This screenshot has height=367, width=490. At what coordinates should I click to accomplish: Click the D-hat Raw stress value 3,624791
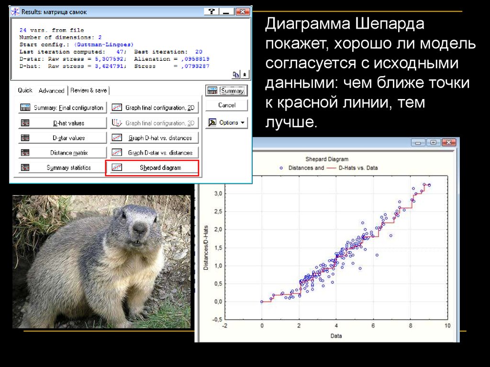click(x=111, y=66)
